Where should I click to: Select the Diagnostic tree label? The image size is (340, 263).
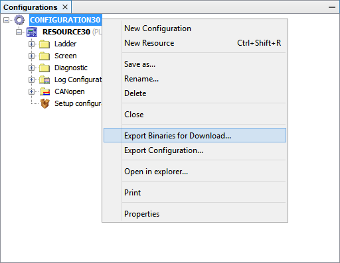coord(71,68)
